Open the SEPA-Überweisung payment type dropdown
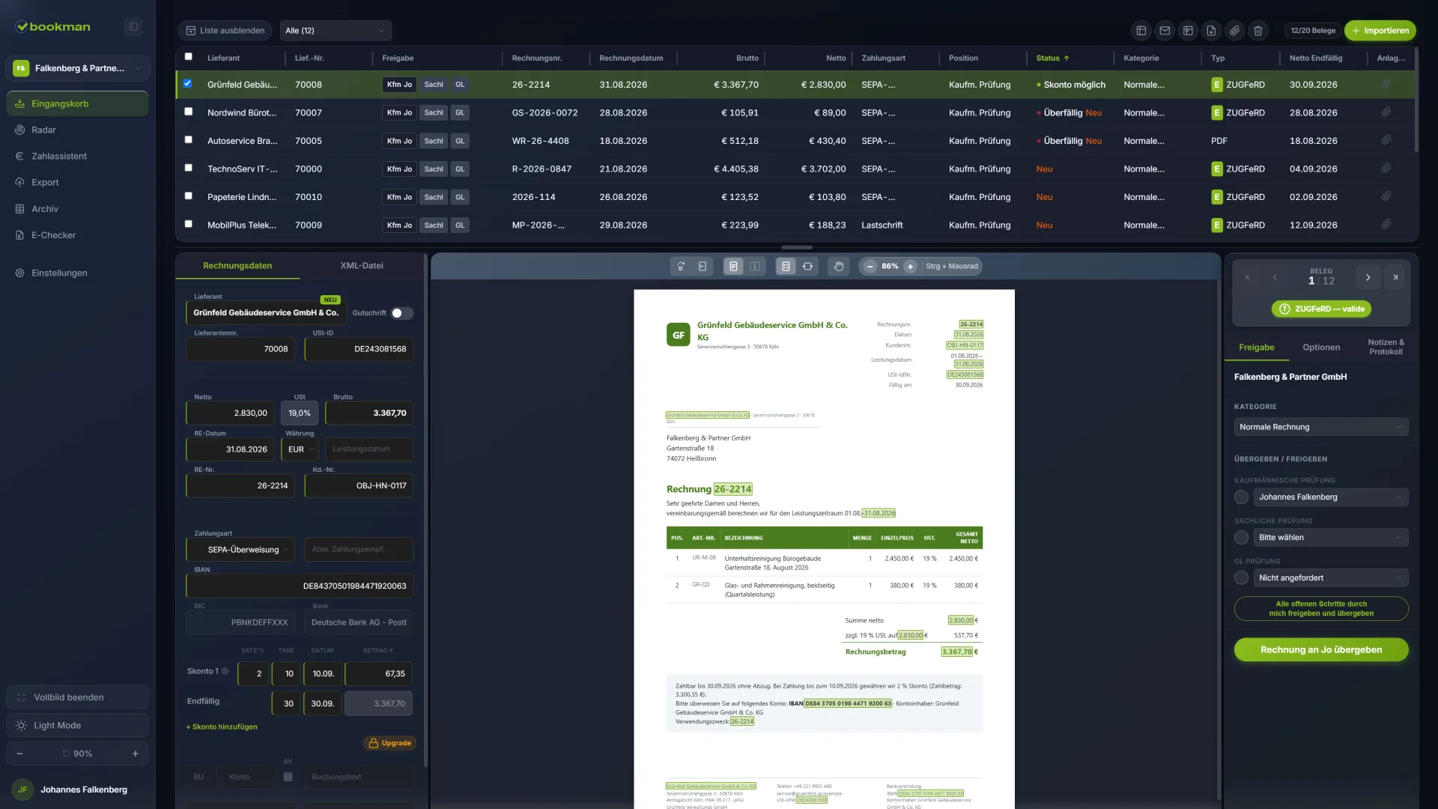This screenshot has width=1438, height=809. click(x=240, y=550)
